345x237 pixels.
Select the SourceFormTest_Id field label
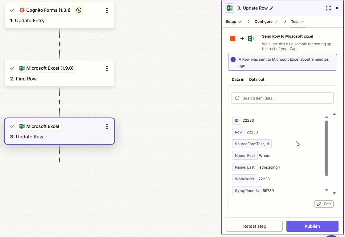coord(252,144)
